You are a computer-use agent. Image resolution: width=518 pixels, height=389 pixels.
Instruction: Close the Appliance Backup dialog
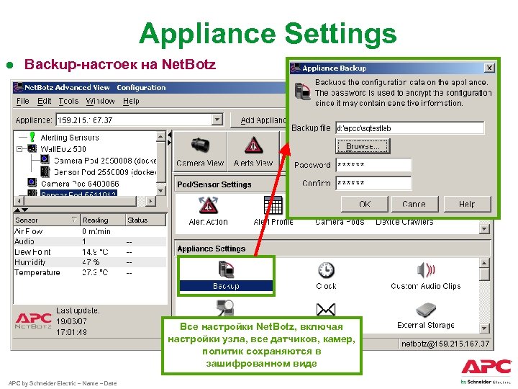point(489,68)
